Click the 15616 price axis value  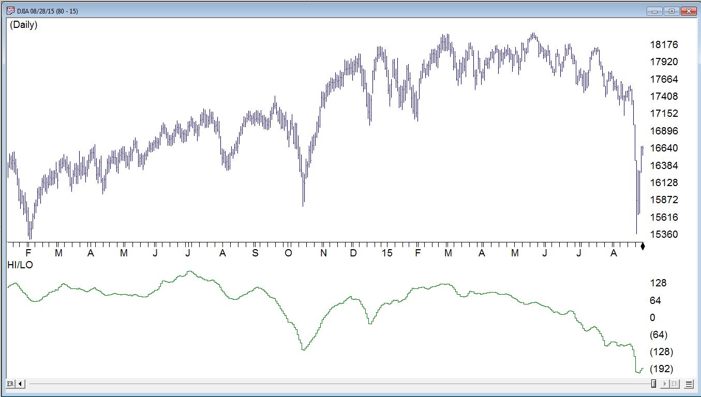tap(664, 217)
